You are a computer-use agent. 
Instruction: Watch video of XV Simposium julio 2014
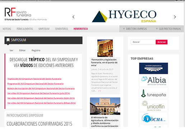[38, 93]
